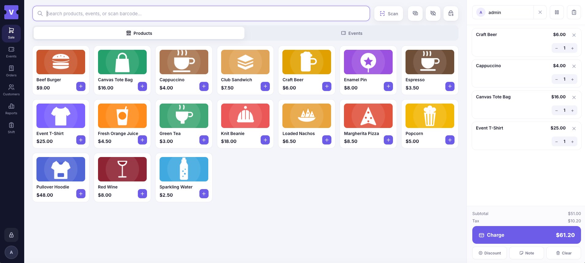The height and width of the screenshot is (263, 585).
Task: Apply a Discount to the order
Action: pyautogui.click(x=489, y=253)
